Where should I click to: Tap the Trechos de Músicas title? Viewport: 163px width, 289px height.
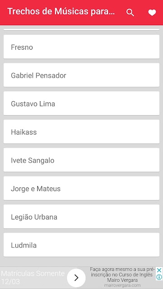(61, 12)
